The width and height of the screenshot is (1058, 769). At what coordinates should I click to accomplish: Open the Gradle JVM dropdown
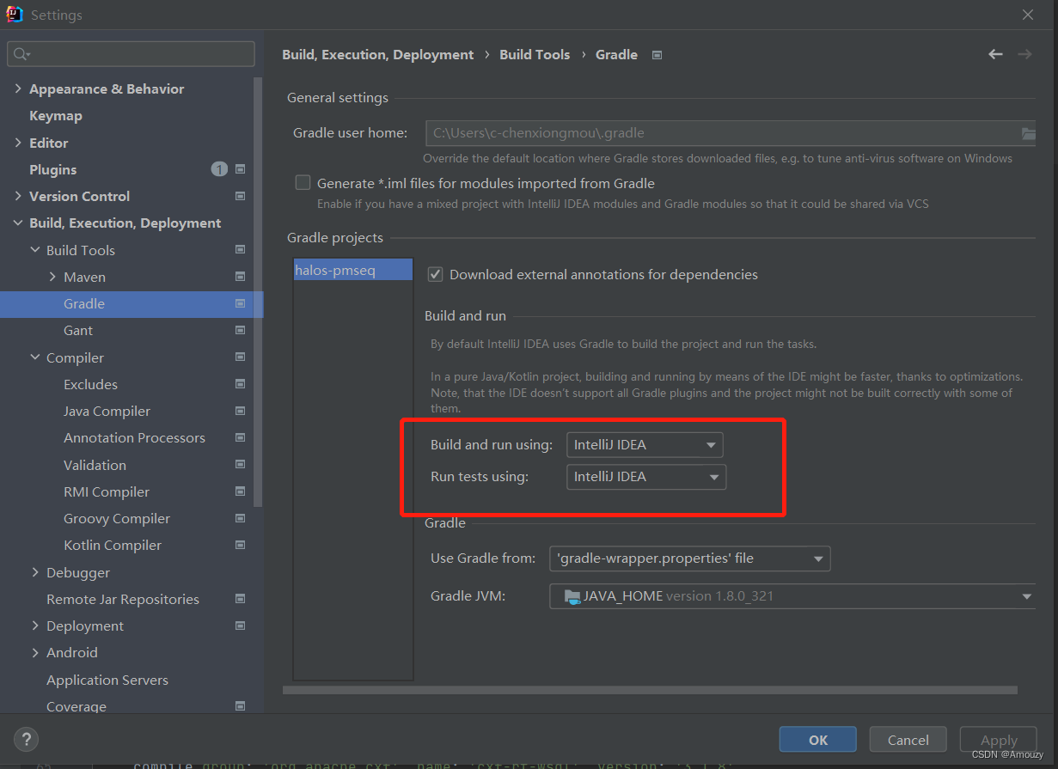click(792, 596)
